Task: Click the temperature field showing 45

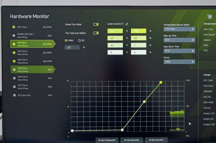Action: tap(115, 45)
